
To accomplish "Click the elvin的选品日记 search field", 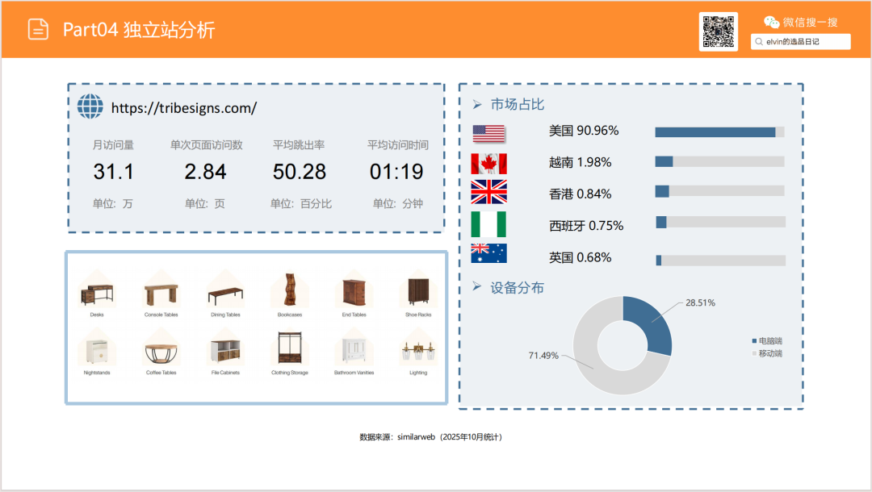I will [800, 41].
